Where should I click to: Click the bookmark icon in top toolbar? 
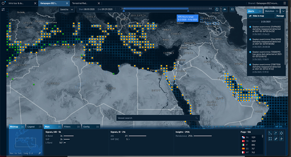pos(232,9)
